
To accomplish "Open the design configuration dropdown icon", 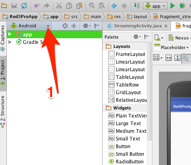I will click(x=159, y=38).
